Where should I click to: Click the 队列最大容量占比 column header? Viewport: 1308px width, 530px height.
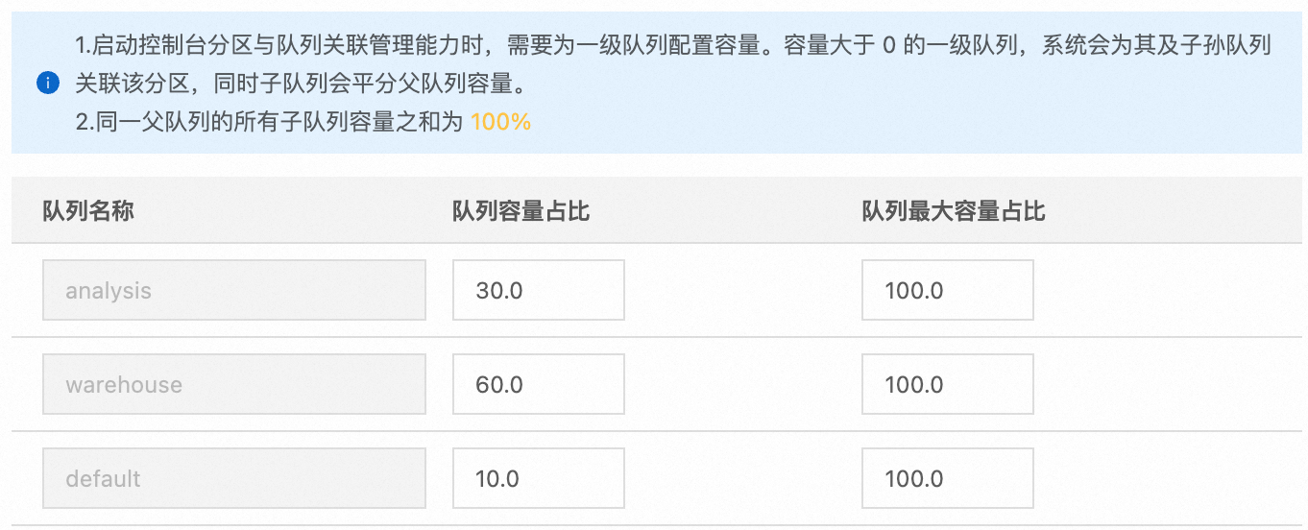[x=953, y=211]
